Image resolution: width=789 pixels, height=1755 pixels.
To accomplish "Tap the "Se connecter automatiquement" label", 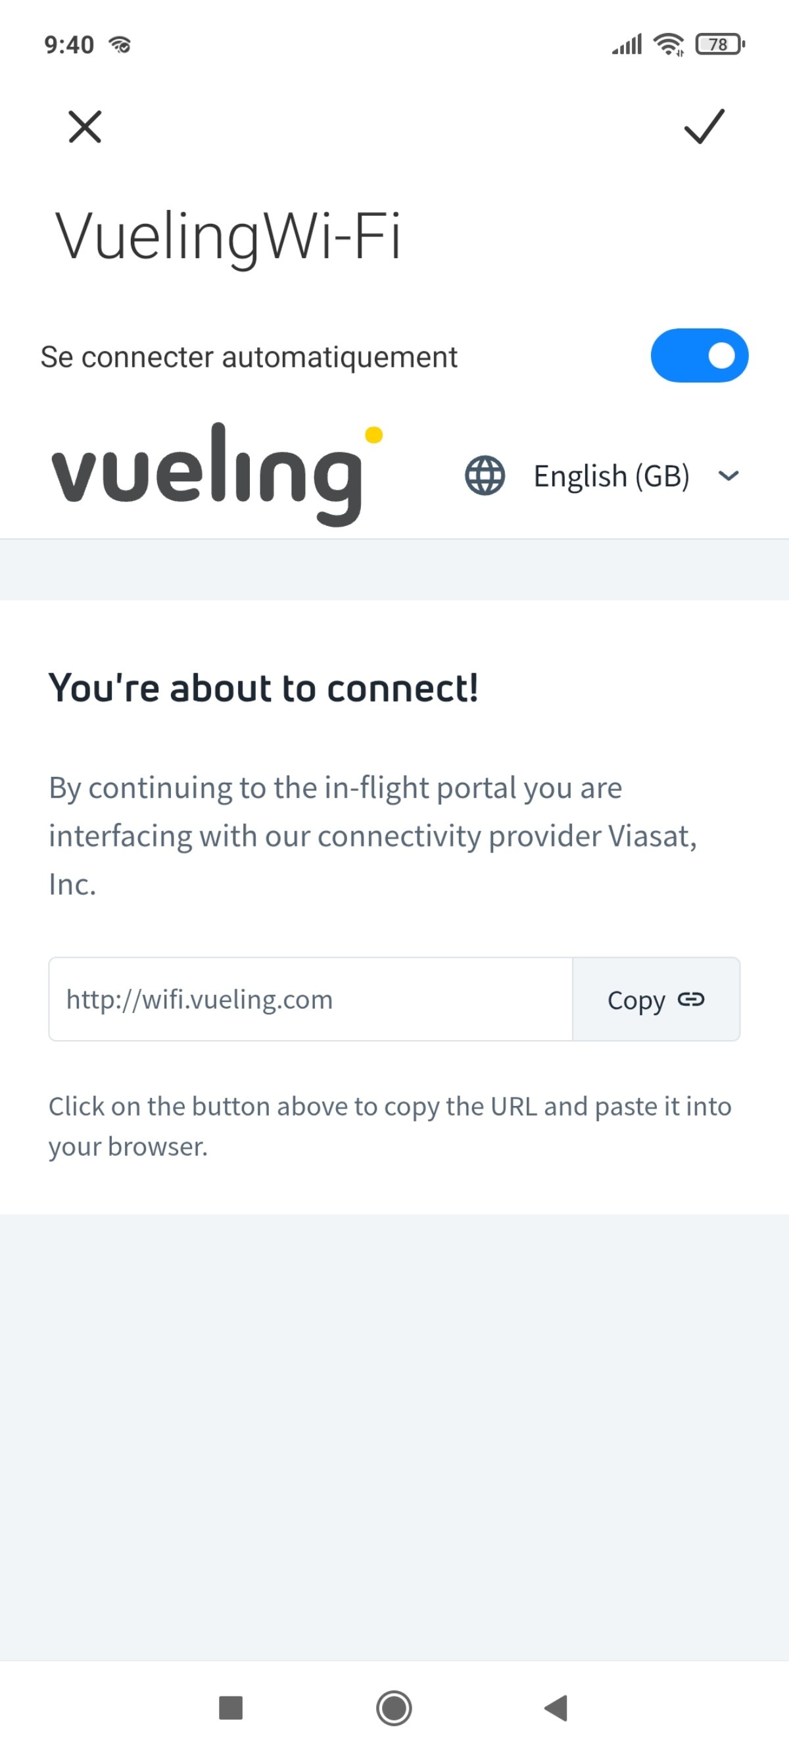I will tap(249, 357).
